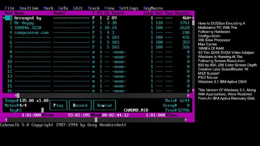Screen dimensions: 260x146
Task: Open the Mark menu
Action: 48,8
